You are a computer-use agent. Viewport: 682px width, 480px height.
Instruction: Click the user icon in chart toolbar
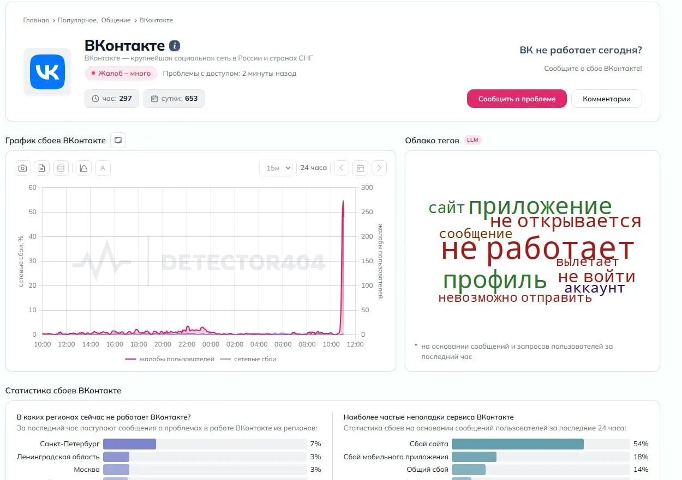click(x=103, y=168)
